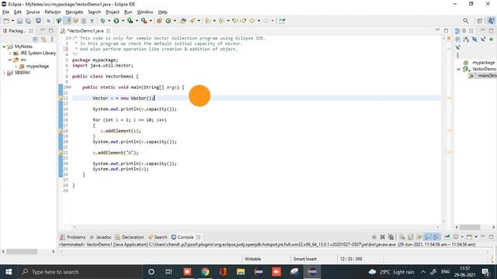Switch to the Search tab

158,237
